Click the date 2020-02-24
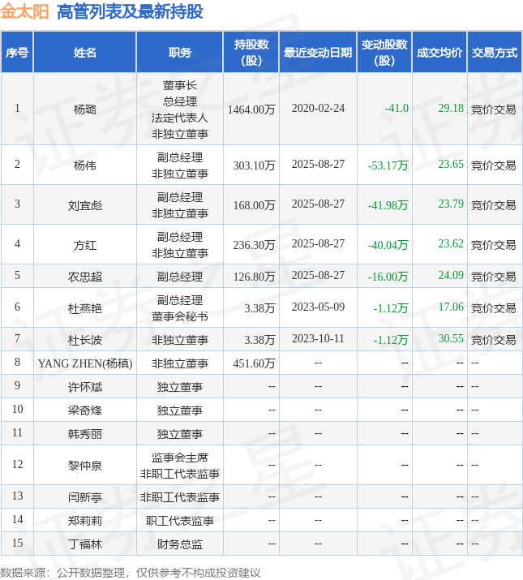The image size is (523, 580). (318, 108)
